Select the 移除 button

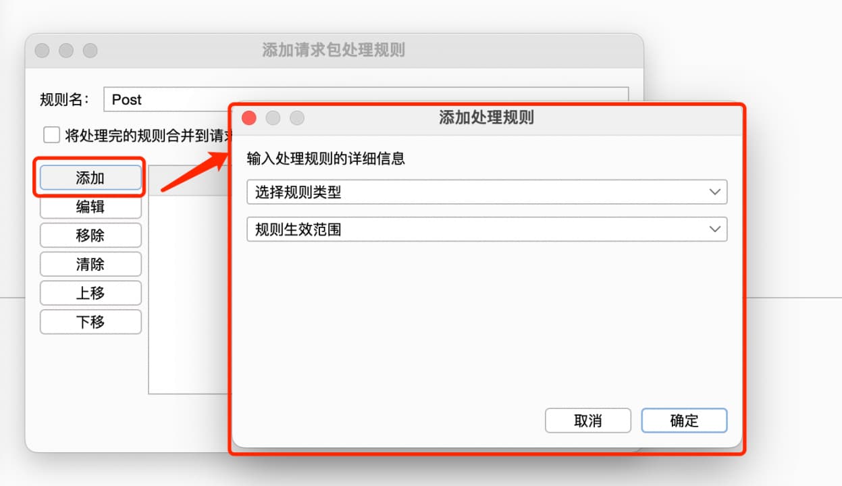coord(90,236)
